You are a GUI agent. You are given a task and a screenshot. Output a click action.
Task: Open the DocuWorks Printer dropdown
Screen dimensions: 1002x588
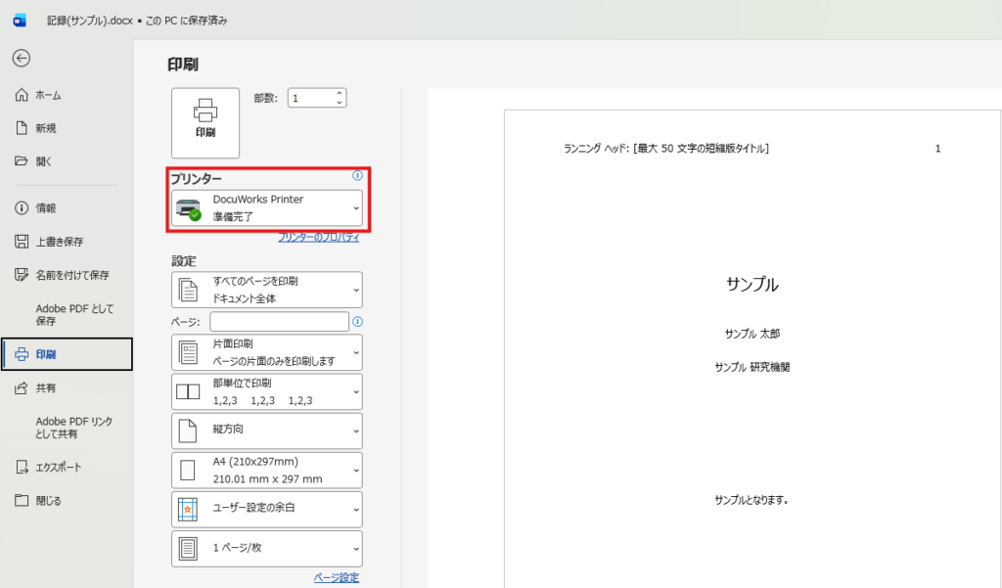pos(267,207)
